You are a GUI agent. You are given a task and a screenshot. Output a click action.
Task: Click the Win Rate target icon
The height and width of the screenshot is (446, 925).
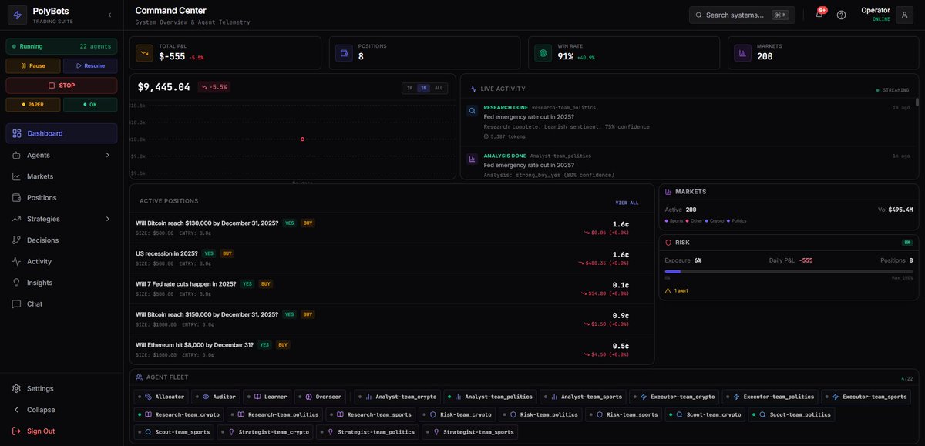tap(543, 53)
